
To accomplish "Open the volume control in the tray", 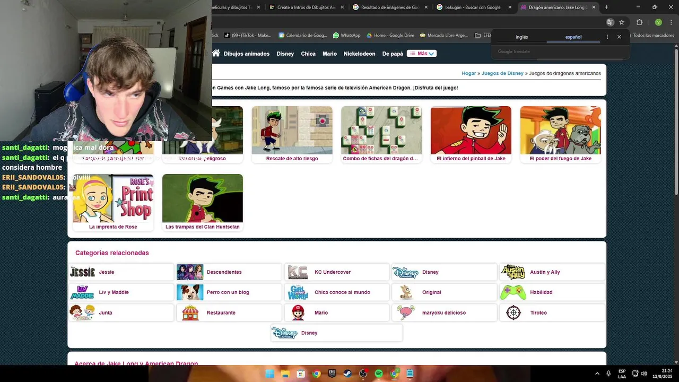I will 644,374.
